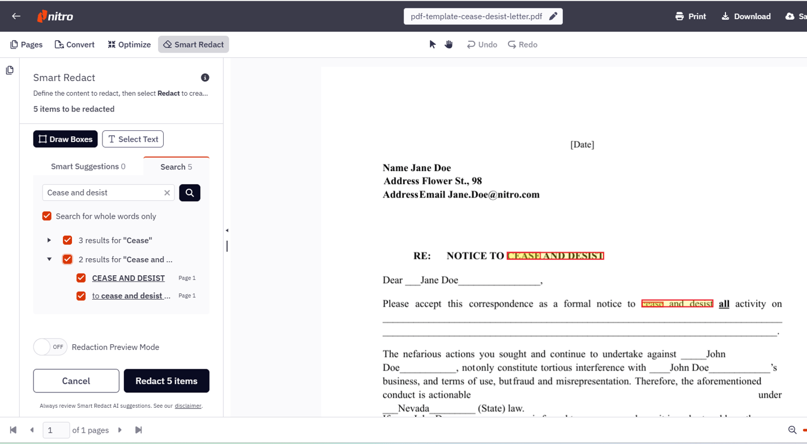Uncheck the "to cease and desist" result

point(81,296)
